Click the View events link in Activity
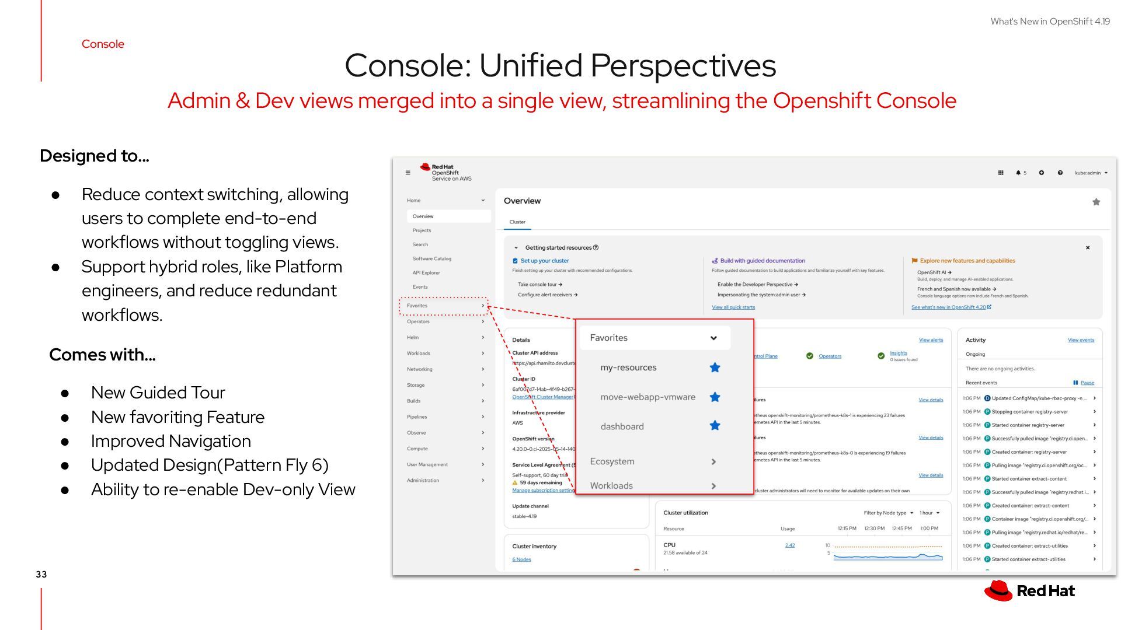 1081,340
